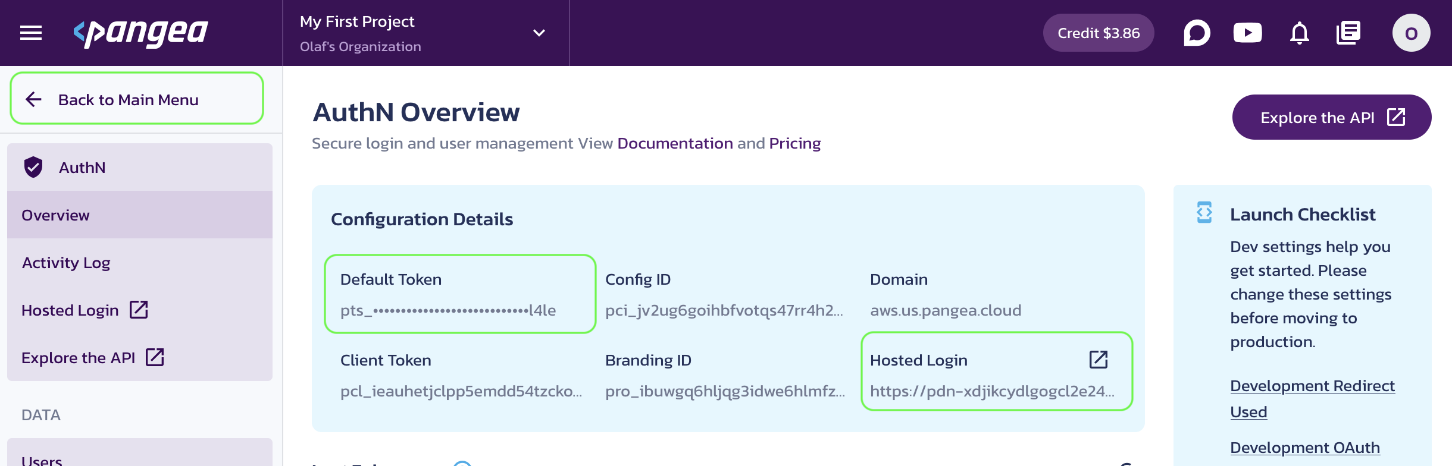Image resolution: width=1452 pixels, height=466 pixels.
Task: Open Hosted Login external-link icon in Configuration Details
Action: point(1099,359)
